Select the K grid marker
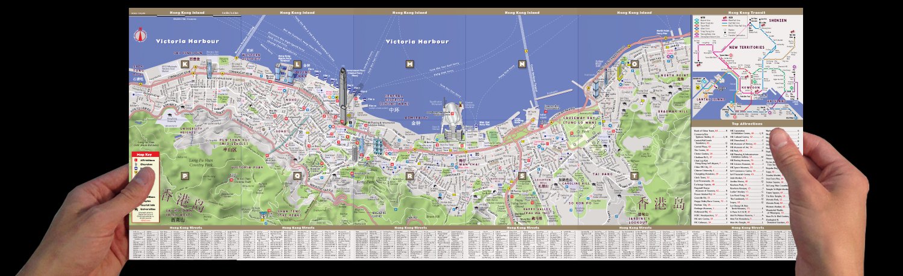 click(x=185, y=64)
